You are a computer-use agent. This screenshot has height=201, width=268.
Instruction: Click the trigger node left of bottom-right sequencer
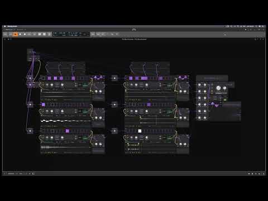[114, 131]
